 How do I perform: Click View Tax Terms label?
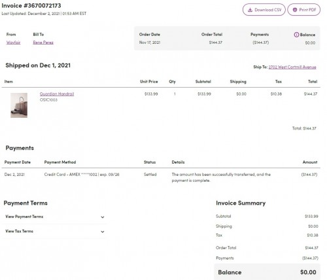(x=19, y=231)
